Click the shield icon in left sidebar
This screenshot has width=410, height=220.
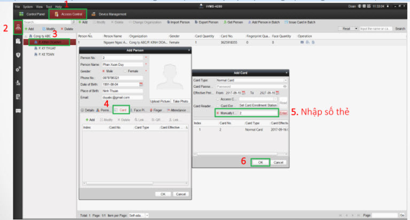coord(18,55)
